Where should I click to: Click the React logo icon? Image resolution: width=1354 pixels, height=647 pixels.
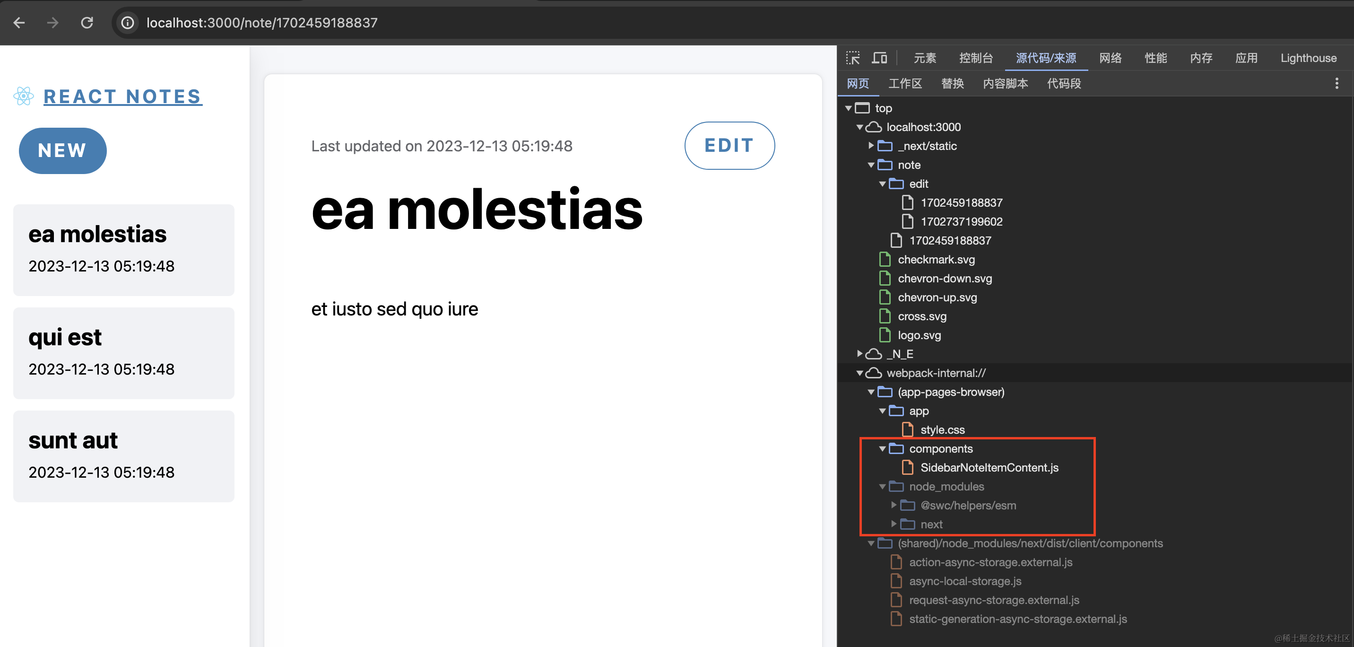(x=24, y=96)
